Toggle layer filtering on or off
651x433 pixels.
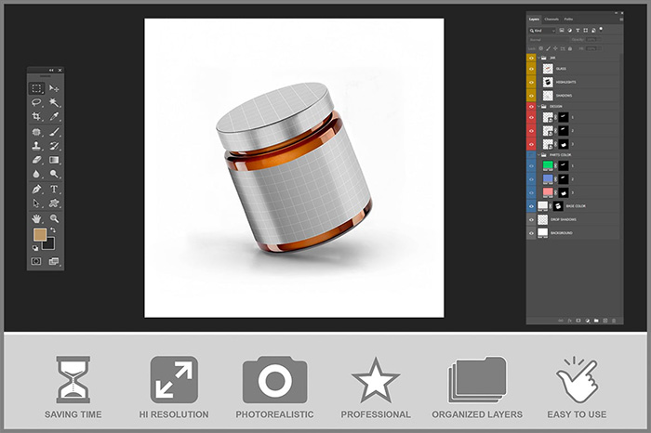pyautogui.click(x=601, y=29)
